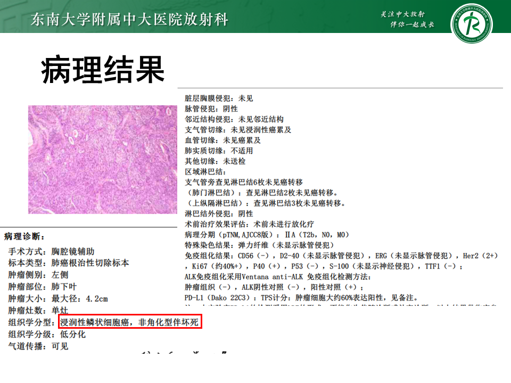Click the line 特殊染色结果：弹力纤维
Screen dimensions: 511x383
point(259,245)
